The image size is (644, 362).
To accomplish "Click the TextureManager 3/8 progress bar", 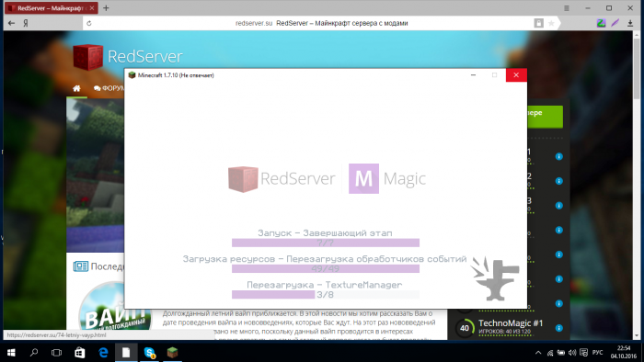I will pos(326,294).
